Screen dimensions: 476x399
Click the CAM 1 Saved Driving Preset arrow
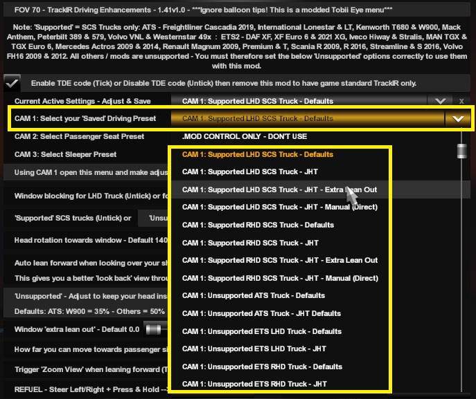tap(458, 118)
